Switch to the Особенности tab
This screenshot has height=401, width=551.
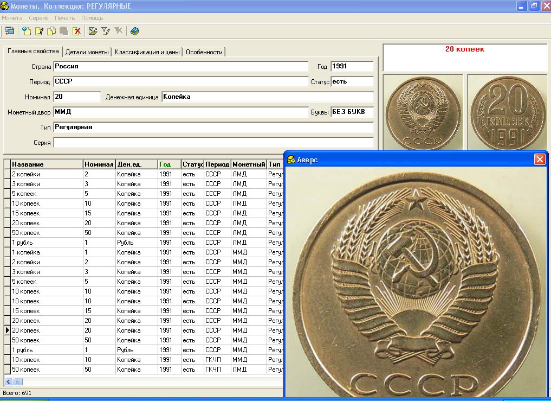pyautogui.click(x=204, y=52)
